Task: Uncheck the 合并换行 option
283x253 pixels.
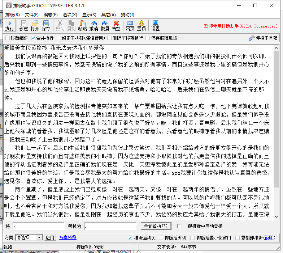Action: [x=34, y=38]
